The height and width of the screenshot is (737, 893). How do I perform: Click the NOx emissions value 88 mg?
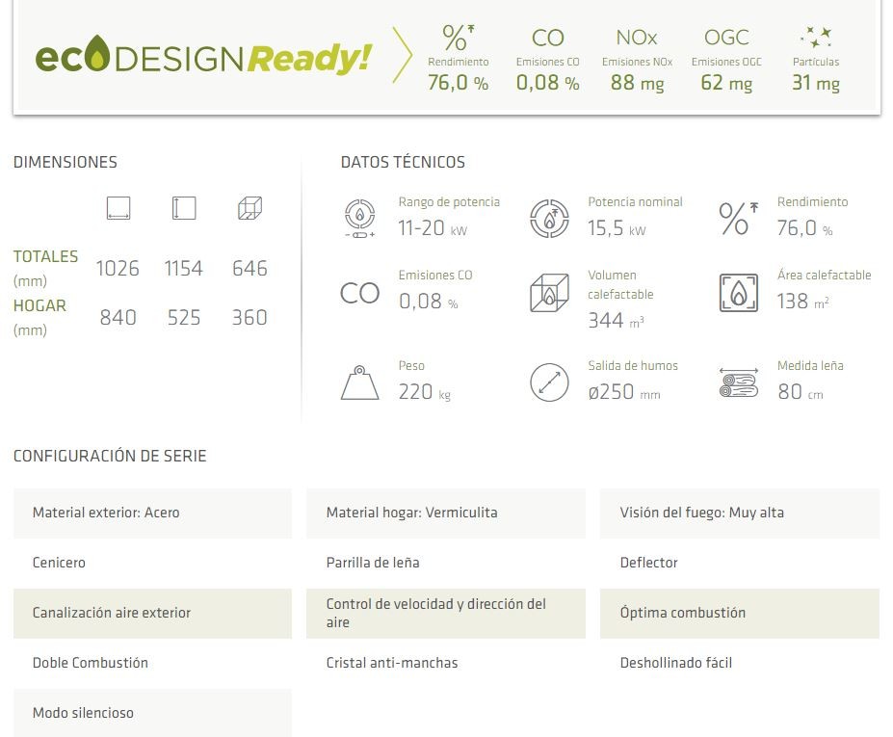638,83
